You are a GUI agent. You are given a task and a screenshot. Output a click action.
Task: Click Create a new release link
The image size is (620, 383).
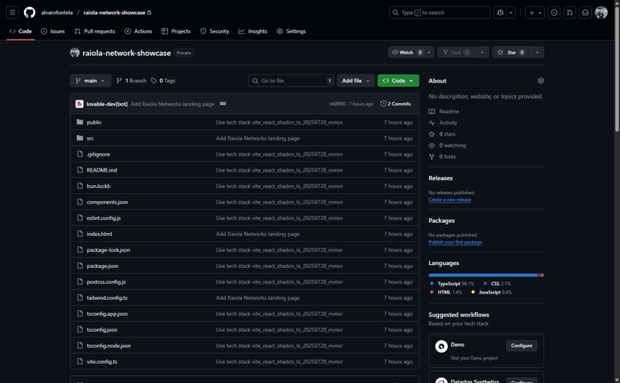click(450, 200)
